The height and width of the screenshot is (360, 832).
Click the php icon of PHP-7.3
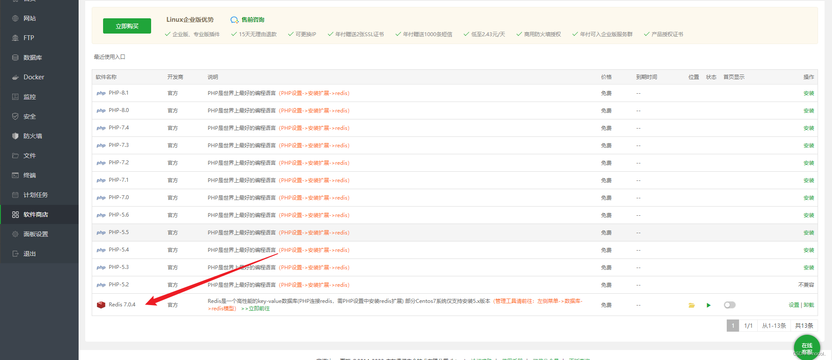(x=101, y=146)
